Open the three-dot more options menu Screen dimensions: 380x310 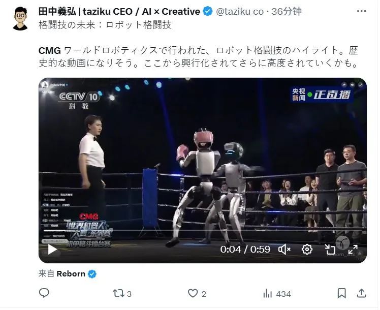click(361, 11)
